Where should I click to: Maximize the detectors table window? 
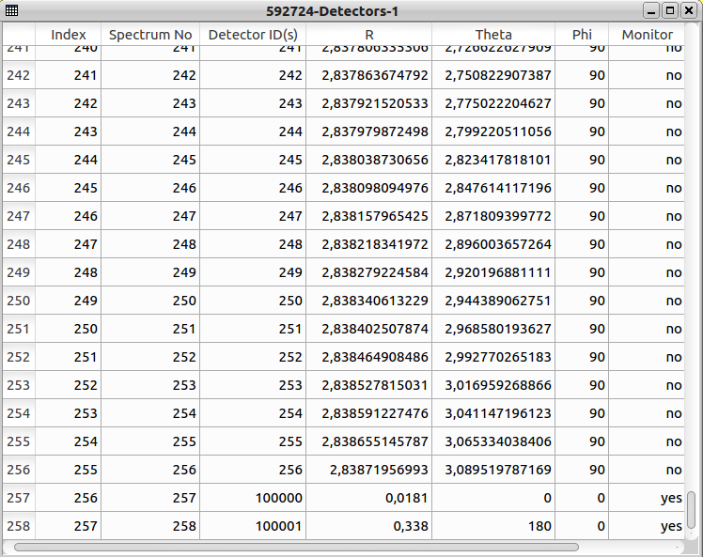pos(669,10)
